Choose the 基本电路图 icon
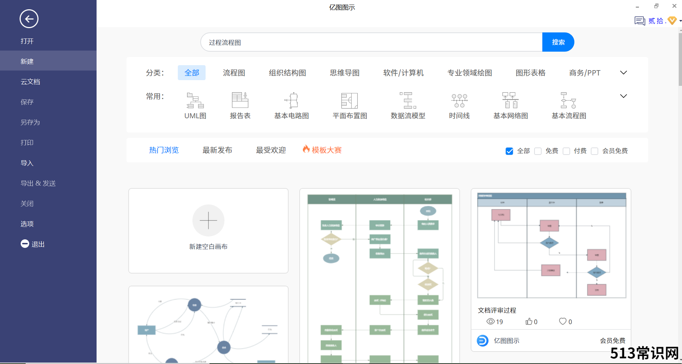The width and height of the screenshot is (682, 364). [x=291, y=100]
